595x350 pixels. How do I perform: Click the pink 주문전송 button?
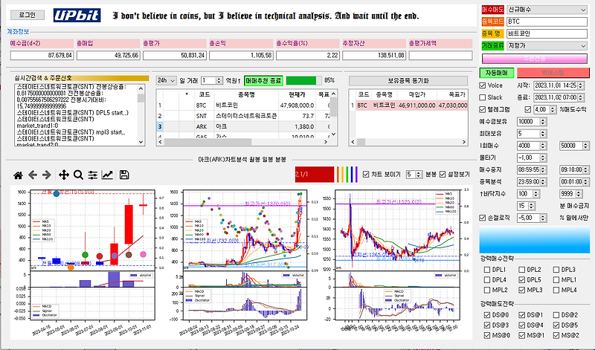(535, 59)
